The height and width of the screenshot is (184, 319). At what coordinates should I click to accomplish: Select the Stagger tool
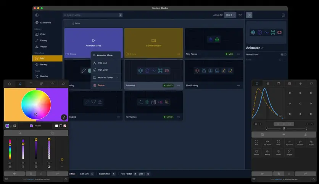[x=289, y=152]
